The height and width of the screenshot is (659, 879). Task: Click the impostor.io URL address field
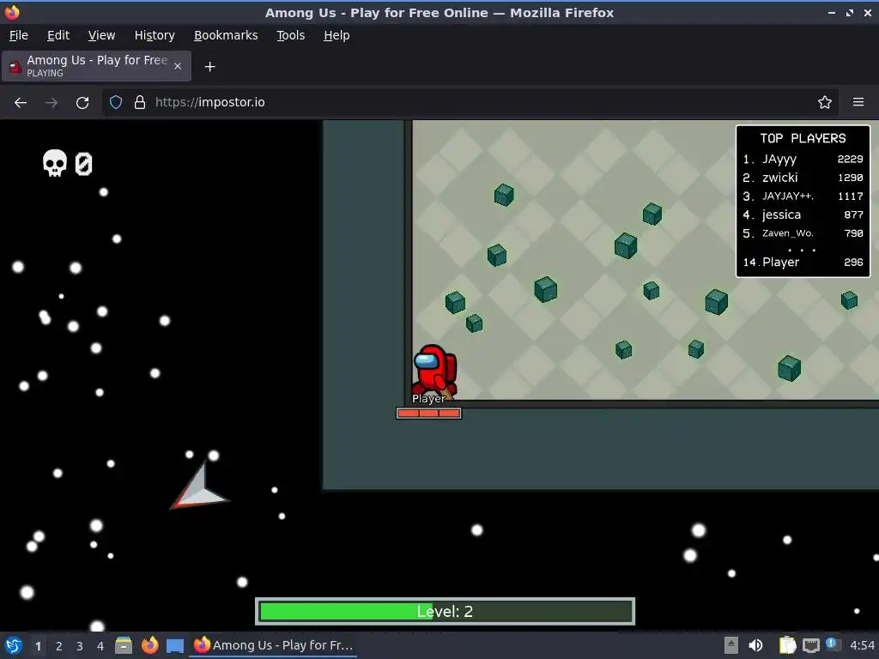click(471, 102)
